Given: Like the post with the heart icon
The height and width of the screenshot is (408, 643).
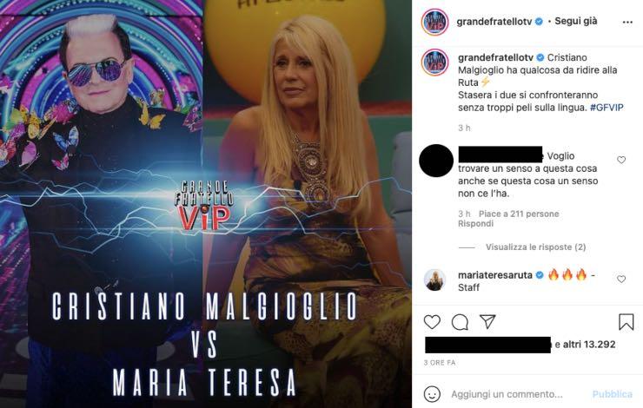Looking at the screenshot, I should pos(432,322).
